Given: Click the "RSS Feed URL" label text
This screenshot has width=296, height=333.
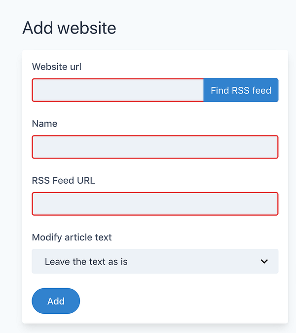Looking at the screenshot, I should pos(63,180).
